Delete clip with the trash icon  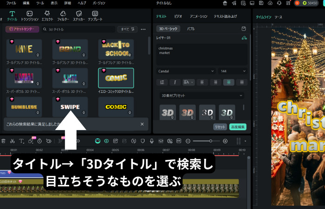pos(3,141)
